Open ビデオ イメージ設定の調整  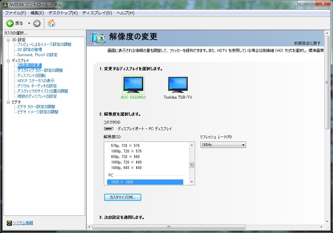coord(38,112)
